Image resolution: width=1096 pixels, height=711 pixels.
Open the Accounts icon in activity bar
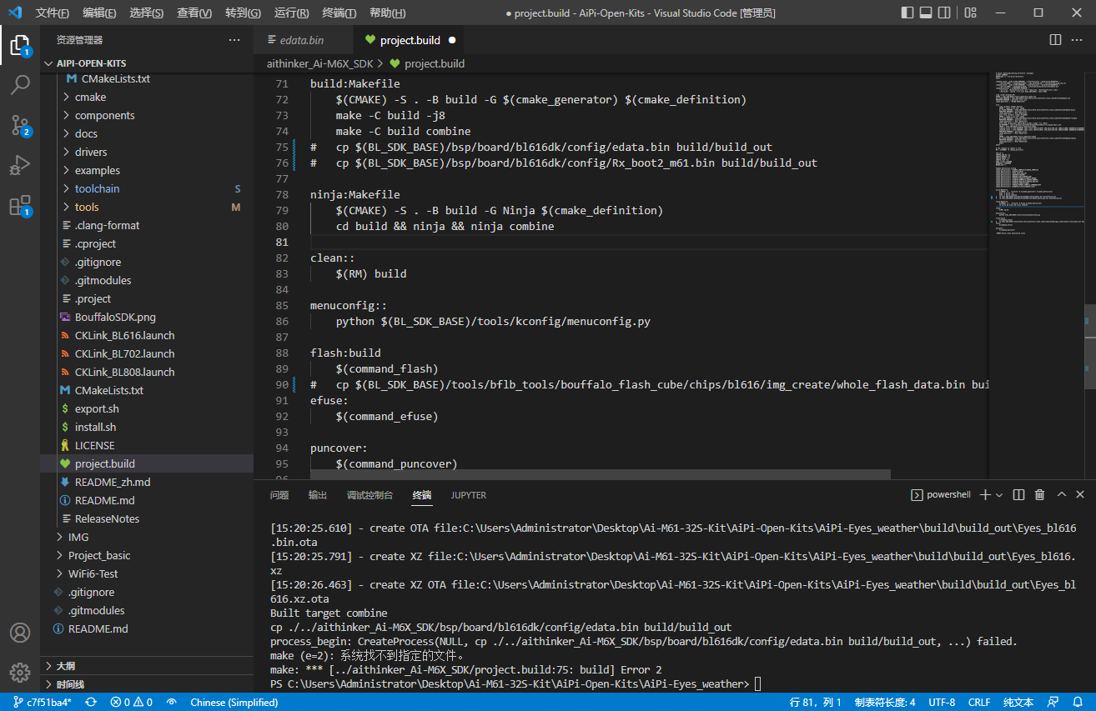pos(20,633)
